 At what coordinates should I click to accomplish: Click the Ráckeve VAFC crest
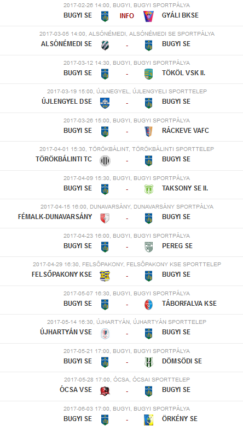[148, 132]
